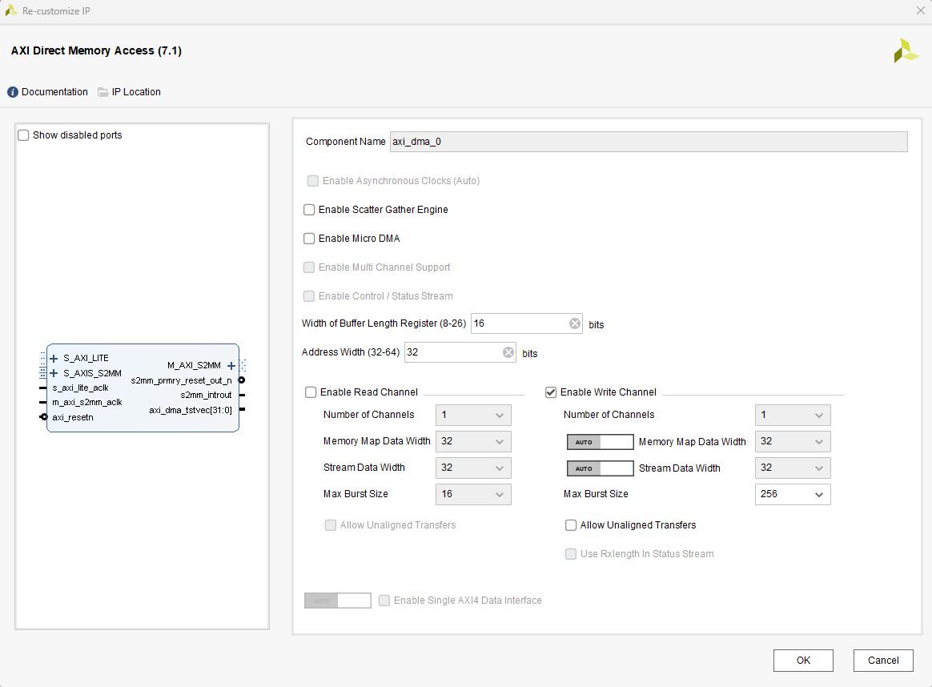Image resolution: width=932 pixels, height=687 pixels.
Task: Expand the M_AXI_S2MM interface plus icon
Action: 231,365
